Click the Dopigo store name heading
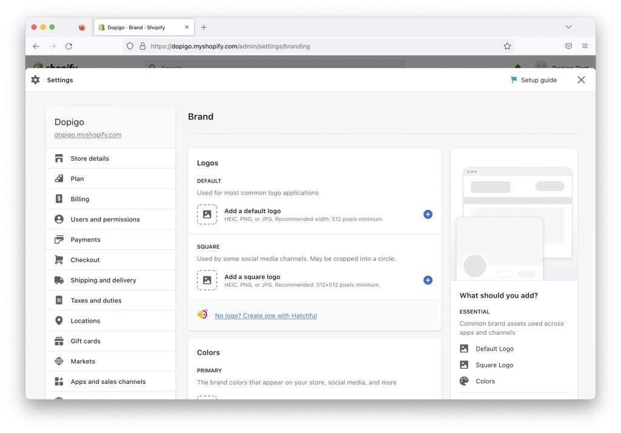Image resolution: width=621 pixels, height=433 pixels. [x=69, y=122]
